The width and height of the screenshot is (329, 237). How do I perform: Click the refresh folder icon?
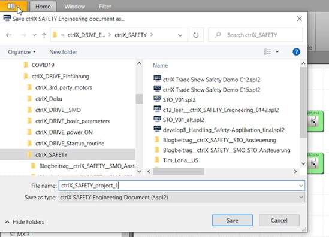point(195,35)
